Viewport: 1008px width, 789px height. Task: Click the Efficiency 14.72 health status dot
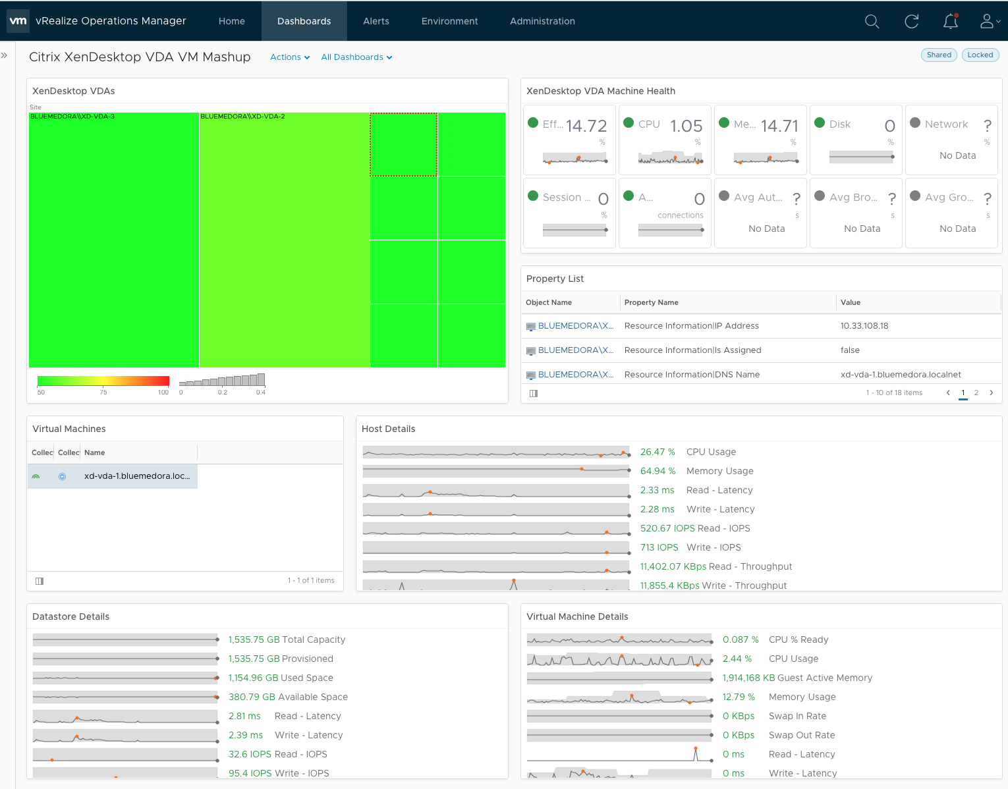click(x=533, y=122)
